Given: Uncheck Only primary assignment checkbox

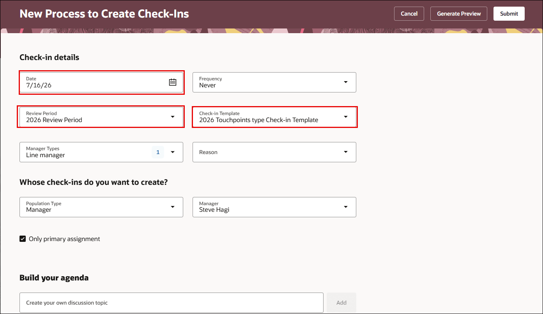Looking at the screenshot, I should 23,239.
